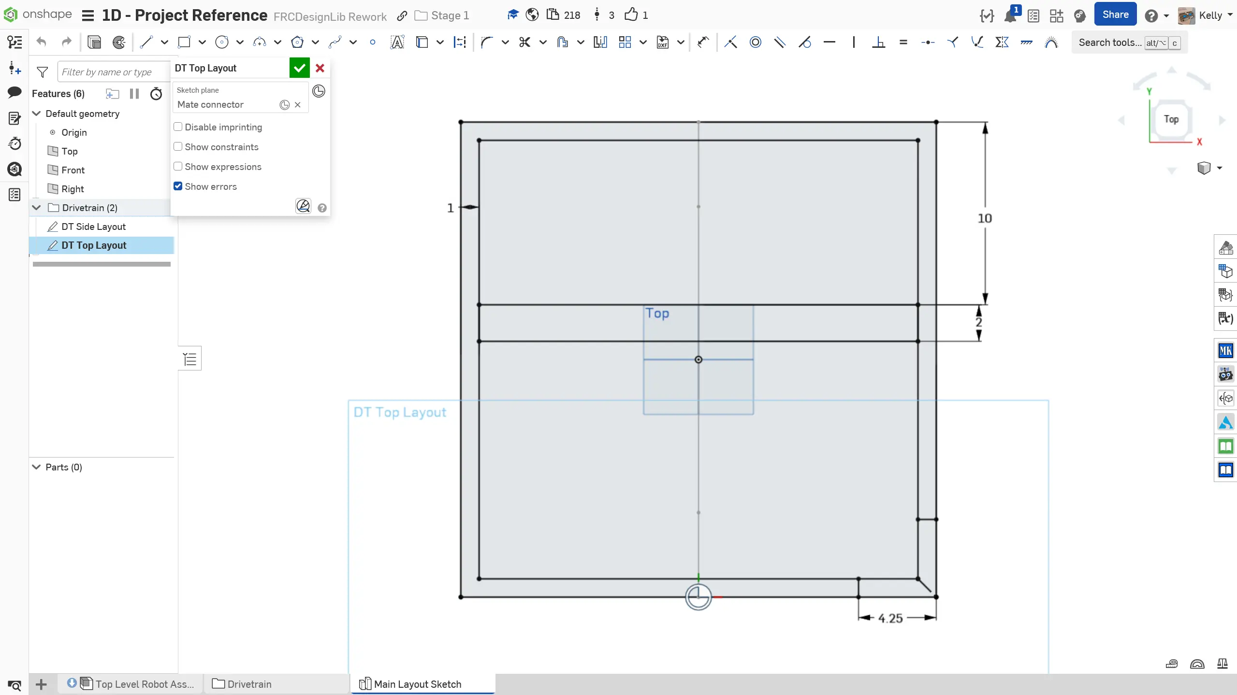Open the rectangle tool dropdown arrow
The image size is (1237, 695).
tap(202, 43)
